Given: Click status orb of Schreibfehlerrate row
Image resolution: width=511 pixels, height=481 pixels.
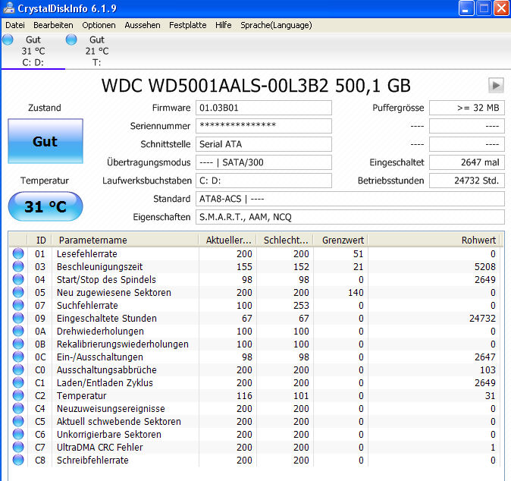Looking at the screenshot, I should (x=18, y=460).
